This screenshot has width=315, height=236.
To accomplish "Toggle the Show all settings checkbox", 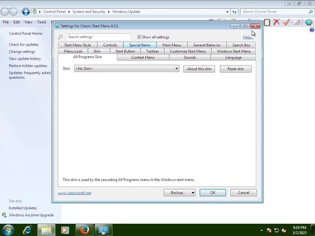I will 139,37.
